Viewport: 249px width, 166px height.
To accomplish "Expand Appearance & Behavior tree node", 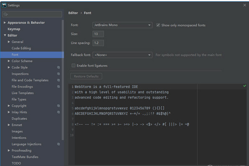I will click(5, 23).
